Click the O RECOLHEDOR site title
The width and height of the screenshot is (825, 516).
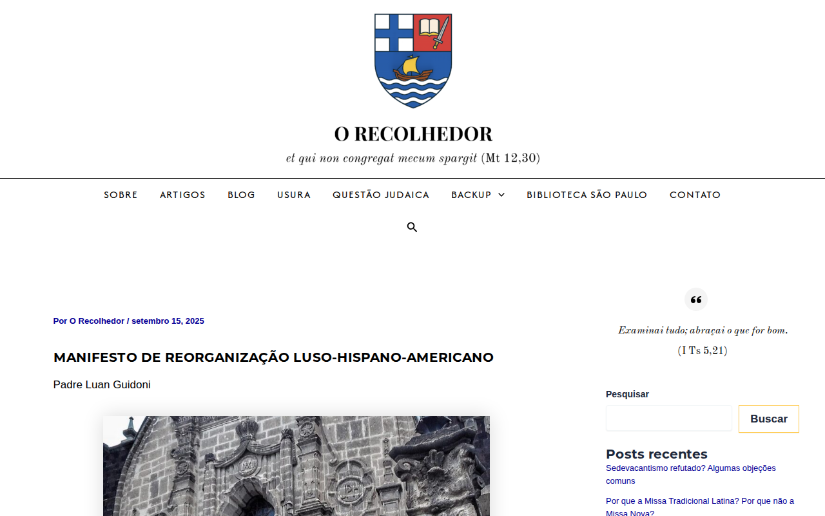pos(413,134)
